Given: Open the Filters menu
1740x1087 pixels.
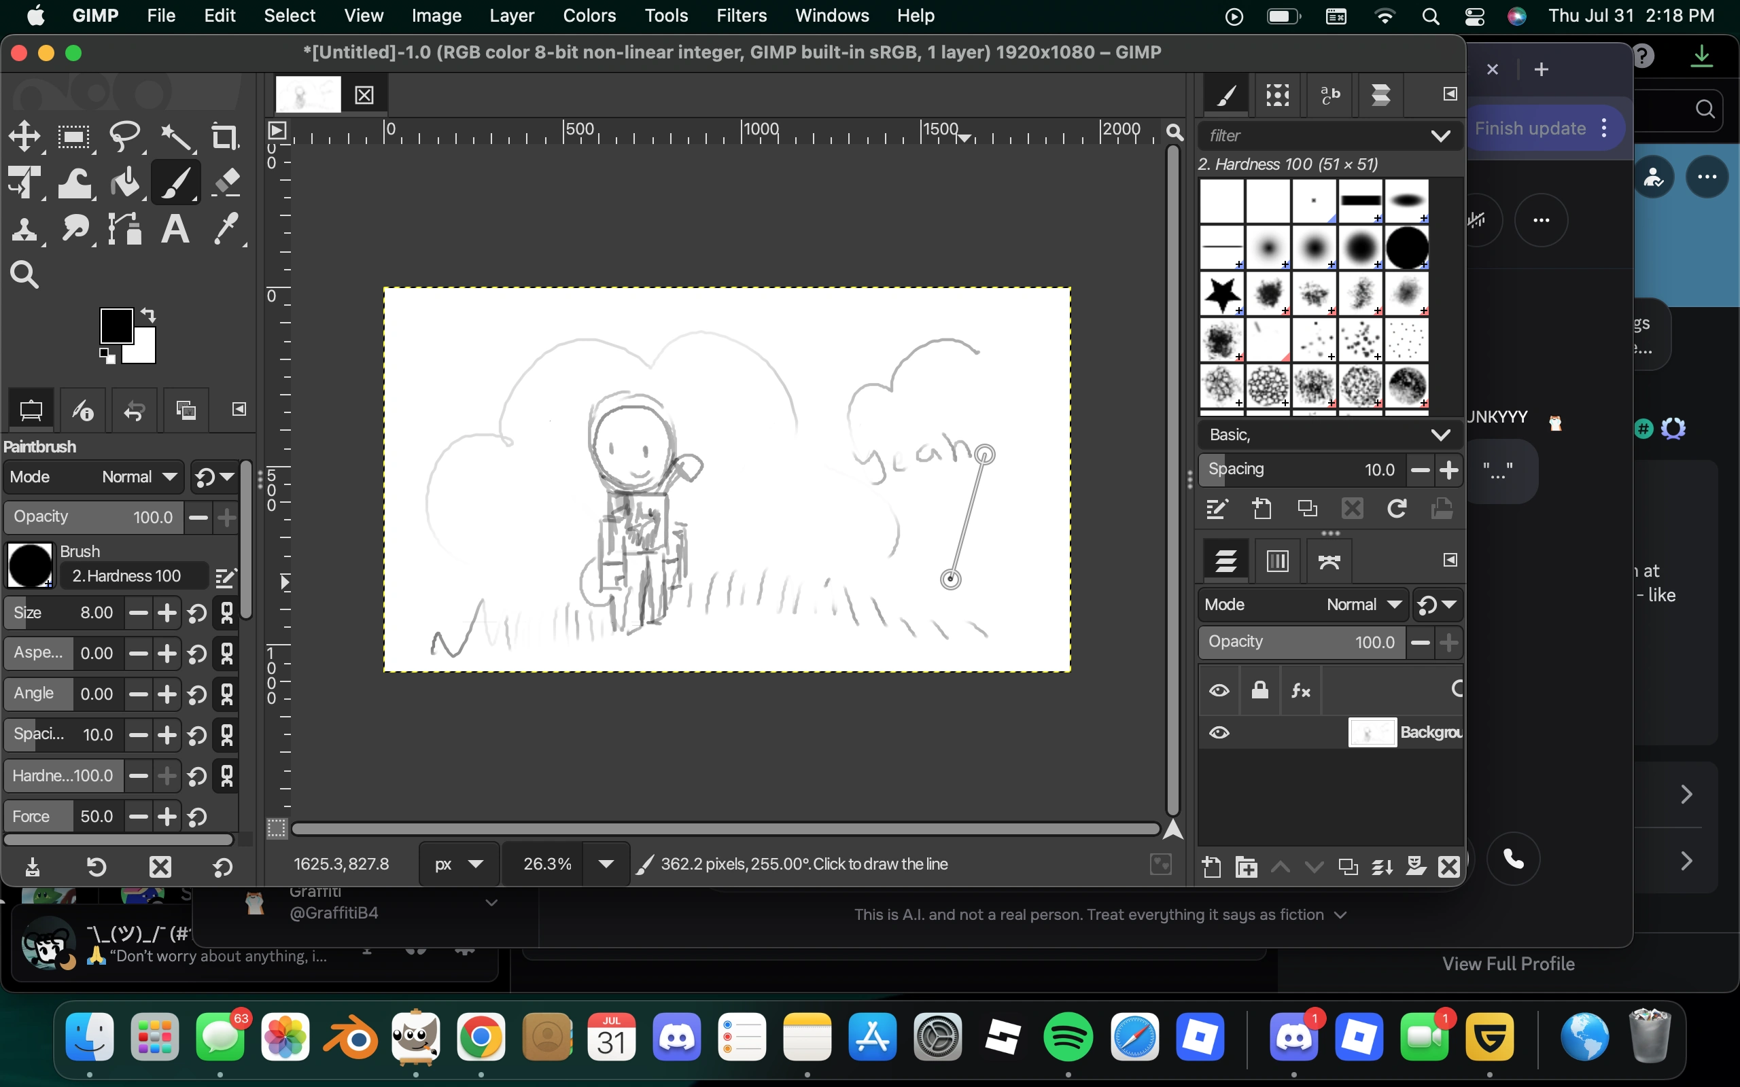Looking at the screenshot, I should (742, 15).
